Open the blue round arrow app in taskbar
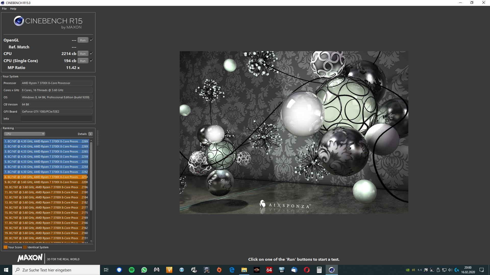This screenshot has height=275, width=490. coord(182,270)
